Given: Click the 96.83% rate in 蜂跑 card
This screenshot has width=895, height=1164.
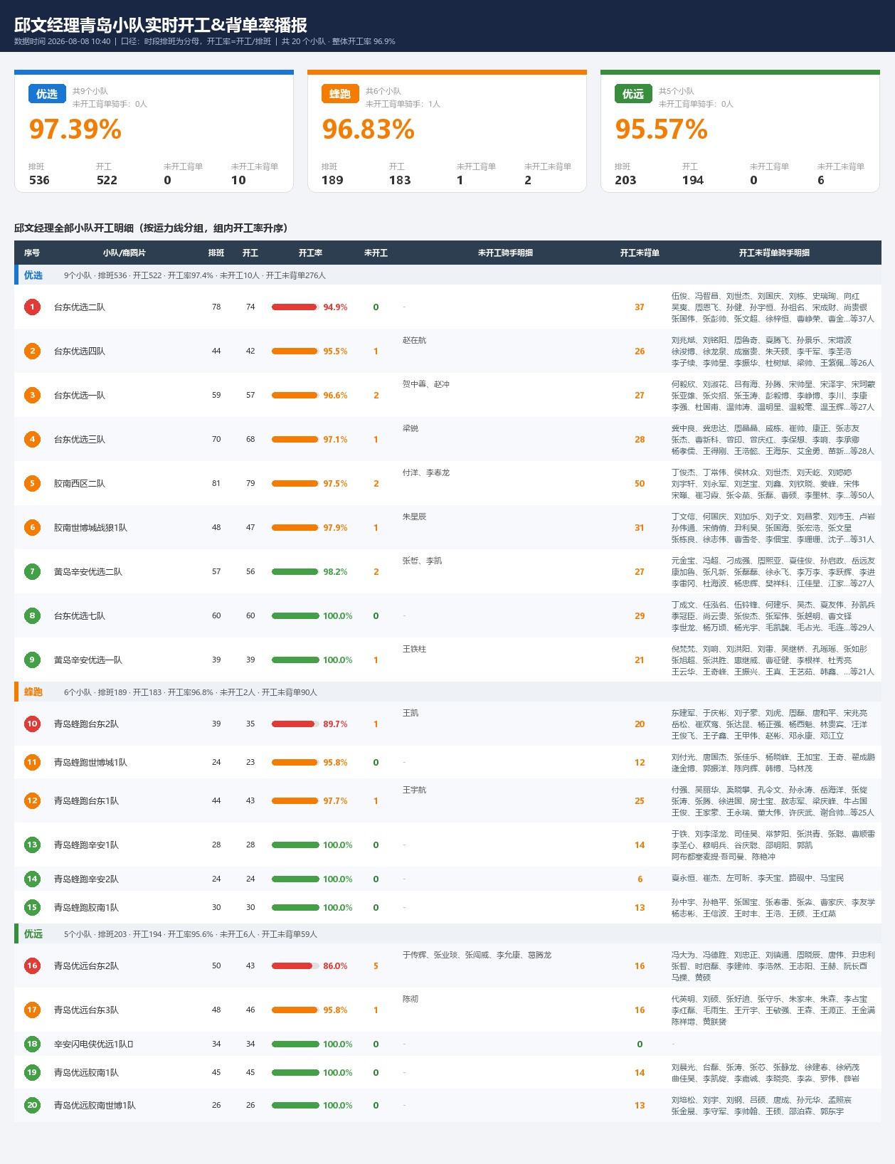Looking at the screenshot, I should (x=369, y=129).
